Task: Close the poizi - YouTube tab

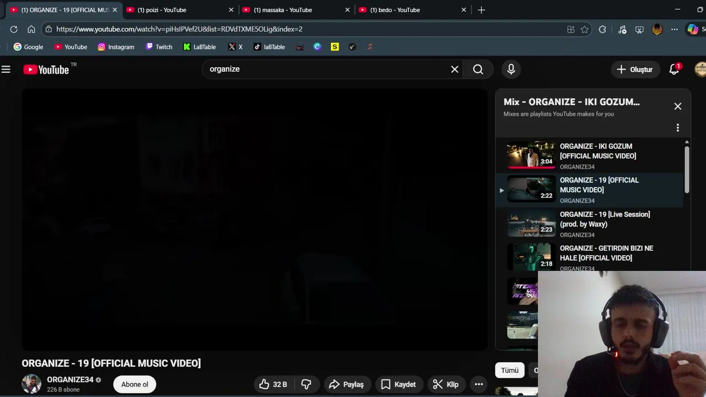Action: click(x=231, y=10)
